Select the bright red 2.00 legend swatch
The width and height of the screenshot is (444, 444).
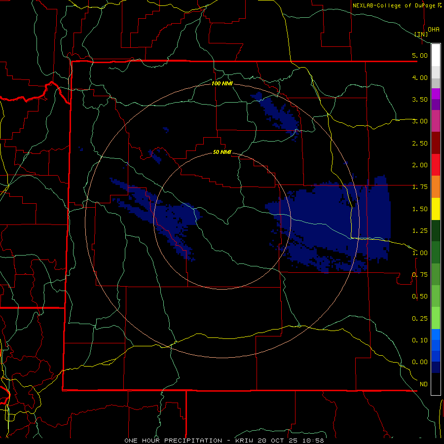point(436,165)
